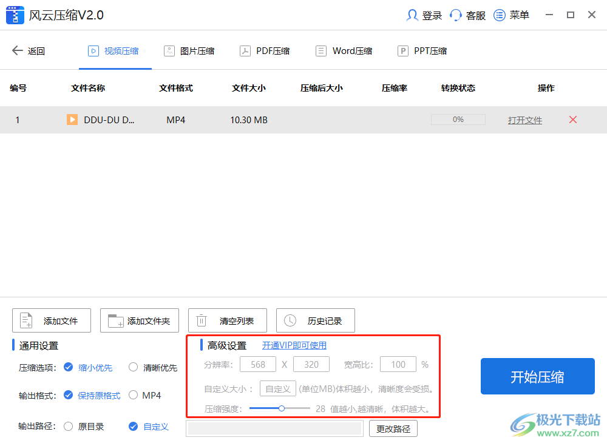
Task: Select 自定义 output path option
Action: pyautogui.click(x=133, y=427)
